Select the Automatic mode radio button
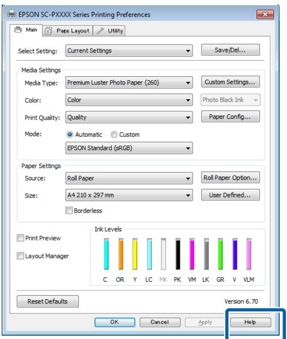 tap(70, 135)
